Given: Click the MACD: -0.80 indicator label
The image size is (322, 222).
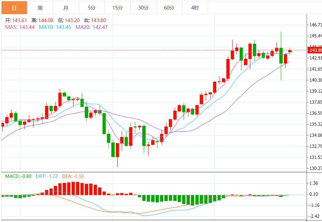Looking at the screenshot, I should [x=18, y=176].
